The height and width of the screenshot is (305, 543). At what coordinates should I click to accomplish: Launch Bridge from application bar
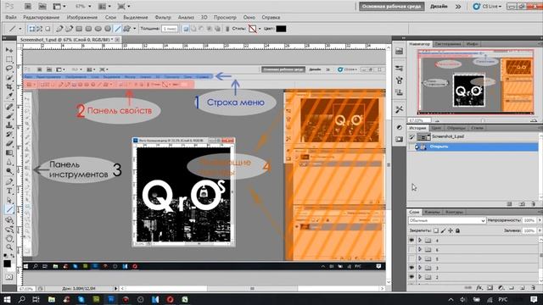(x=28, y=6)
